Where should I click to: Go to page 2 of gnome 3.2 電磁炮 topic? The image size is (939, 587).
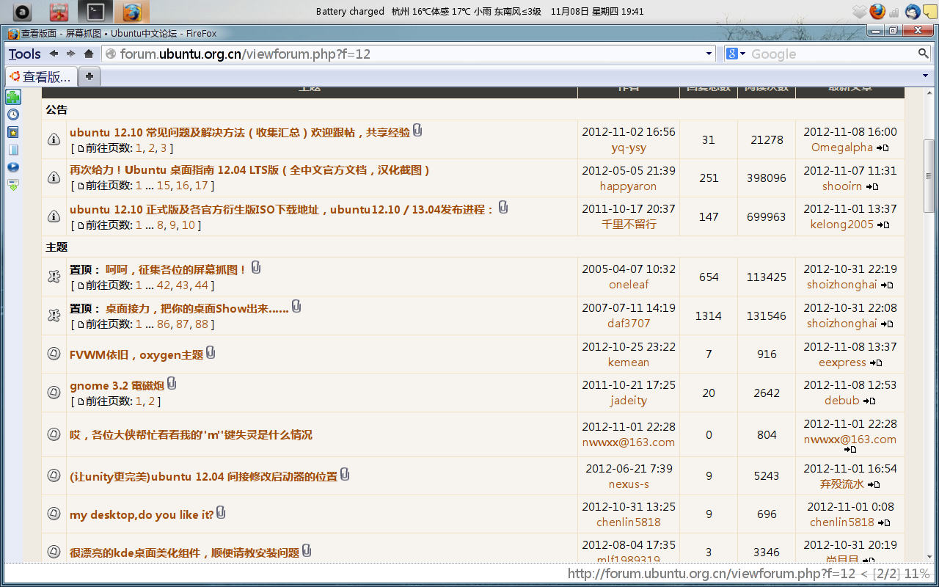(x=152, y=401)
